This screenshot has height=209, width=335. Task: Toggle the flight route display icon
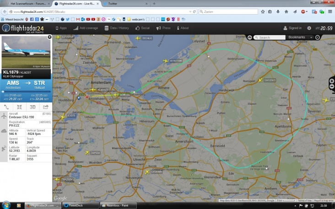(x=6, y=107)
